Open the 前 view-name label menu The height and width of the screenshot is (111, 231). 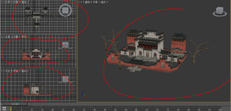coord(9,37)
